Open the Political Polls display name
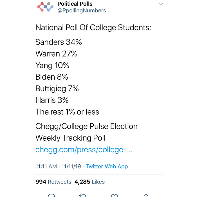The height and width of the screenshot is (197, 197). click(x=75, y=4)
